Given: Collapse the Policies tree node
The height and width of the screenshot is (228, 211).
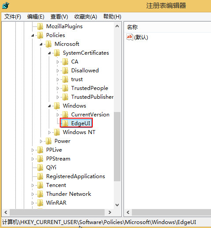Looking at the screenshot, I should [x=33, y=35].
